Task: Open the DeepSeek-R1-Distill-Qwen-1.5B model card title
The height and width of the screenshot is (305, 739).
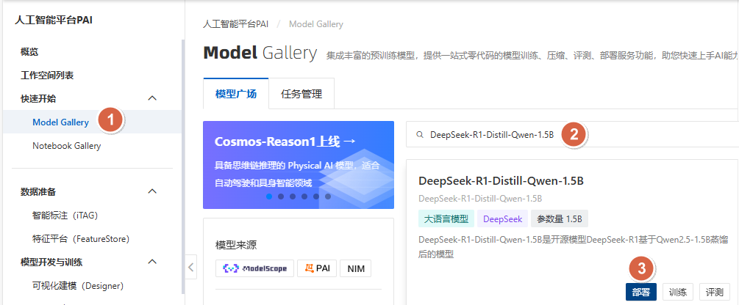Action: click(x=501, y=181)
